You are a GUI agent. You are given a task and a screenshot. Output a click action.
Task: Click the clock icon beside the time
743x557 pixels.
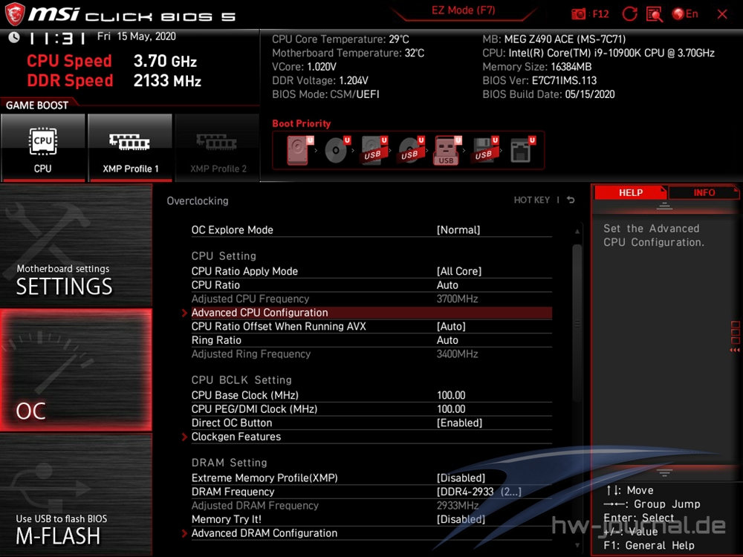[13, 37]
